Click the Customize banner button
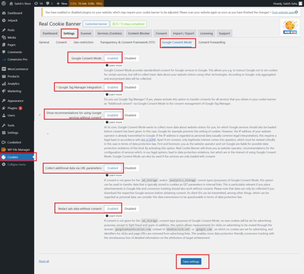The image size is (304, 274). [96, 24]
